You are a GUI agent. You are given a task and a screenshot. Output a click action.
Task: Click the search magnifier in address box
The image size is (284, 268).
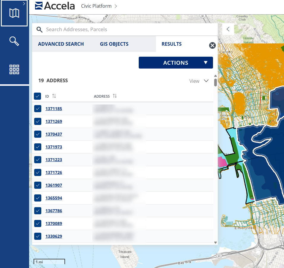coord(39,30)
